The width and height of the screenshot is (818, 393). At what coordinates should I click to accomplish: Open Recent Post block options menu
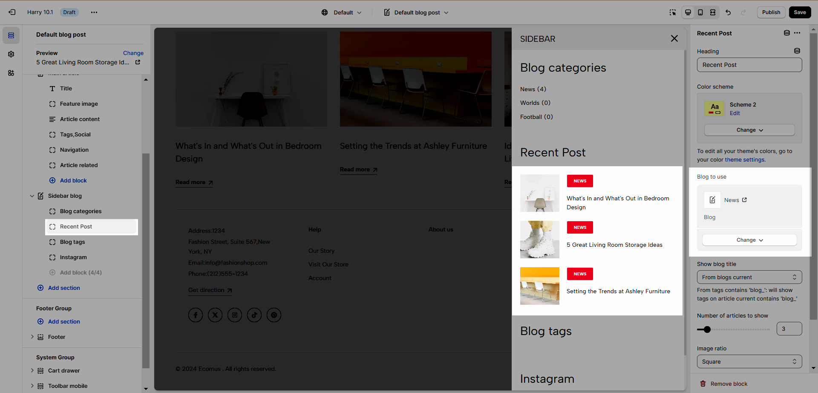click(x=797, y=33)
